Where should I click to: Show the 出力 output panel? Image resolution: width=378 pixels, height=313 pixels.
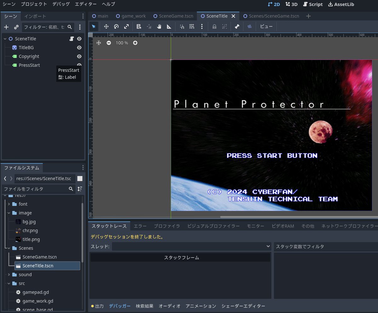pyautogui.click(x=97, y=306)
